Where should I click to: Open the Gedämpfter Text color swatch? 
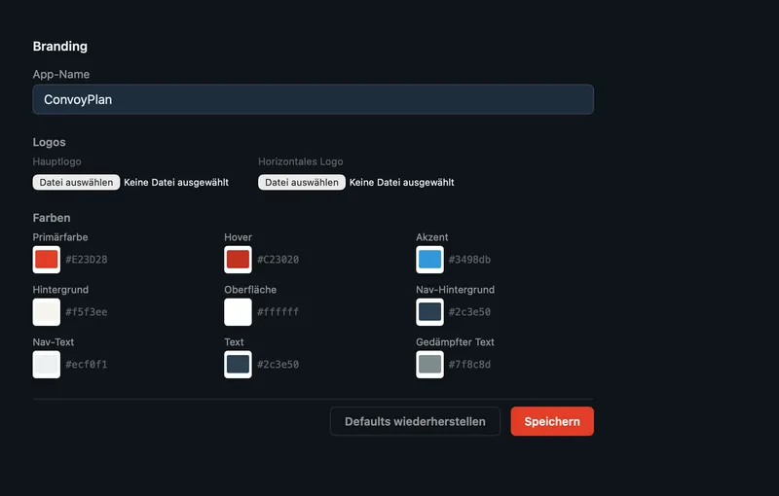pos(429,365)
